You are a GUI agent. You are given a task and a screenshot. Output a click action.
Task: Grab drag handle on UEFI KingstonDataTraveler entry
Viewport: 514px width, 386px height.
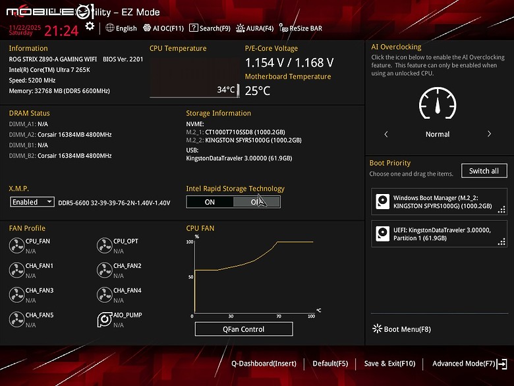(501, 241)
